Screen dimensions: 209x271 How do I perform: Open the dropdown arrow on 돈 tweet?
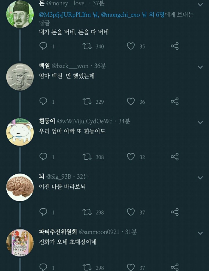click(200, 5)
